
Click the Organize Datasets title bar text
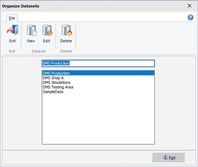(21, 6)
